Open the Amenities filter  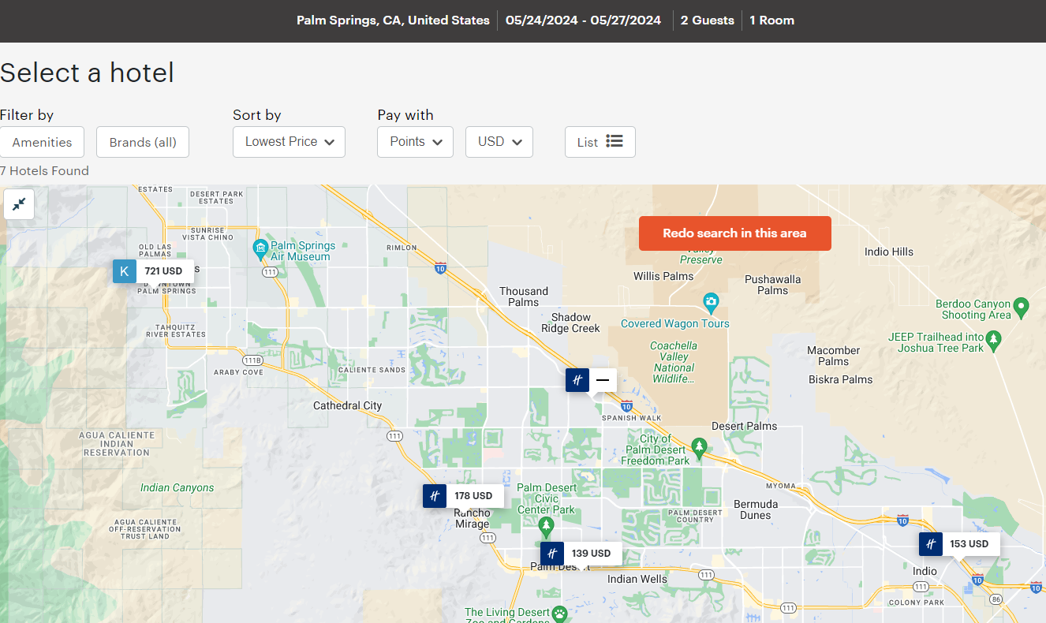tap(42, 142)
